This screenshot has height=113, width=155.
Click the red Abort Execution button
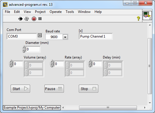(x=34, y=19)
